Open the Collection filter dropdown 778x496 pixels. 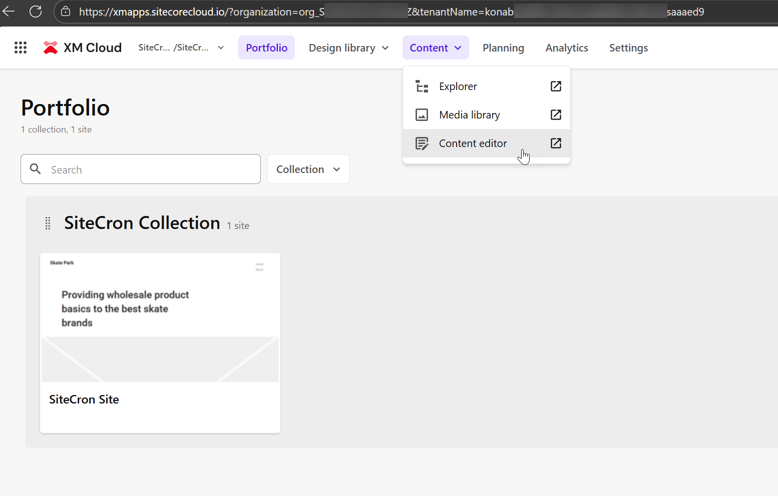(308, 169)
